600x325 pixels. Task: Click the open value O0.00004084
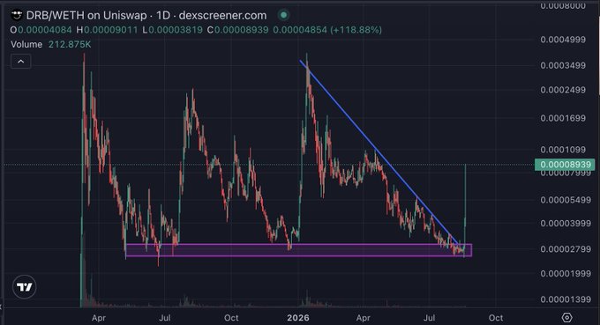(x=41, y=30)
